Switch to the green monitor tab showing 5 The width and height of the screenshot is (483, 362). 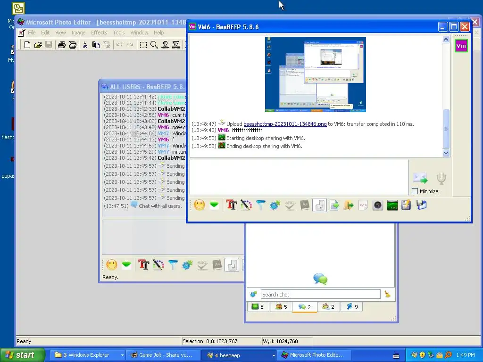[x=258, y=306]
